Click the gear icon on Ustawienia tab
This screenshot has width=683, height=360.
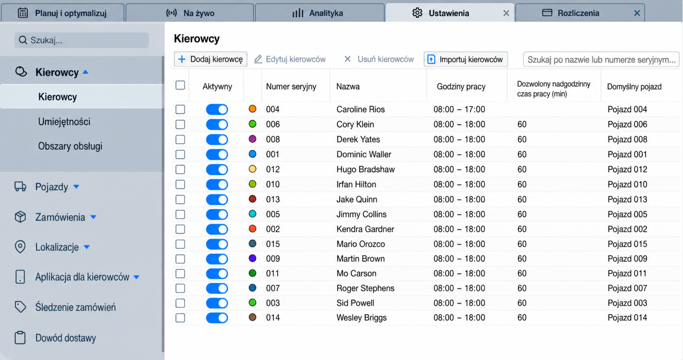pyautogui.click(x=417, y=13)
